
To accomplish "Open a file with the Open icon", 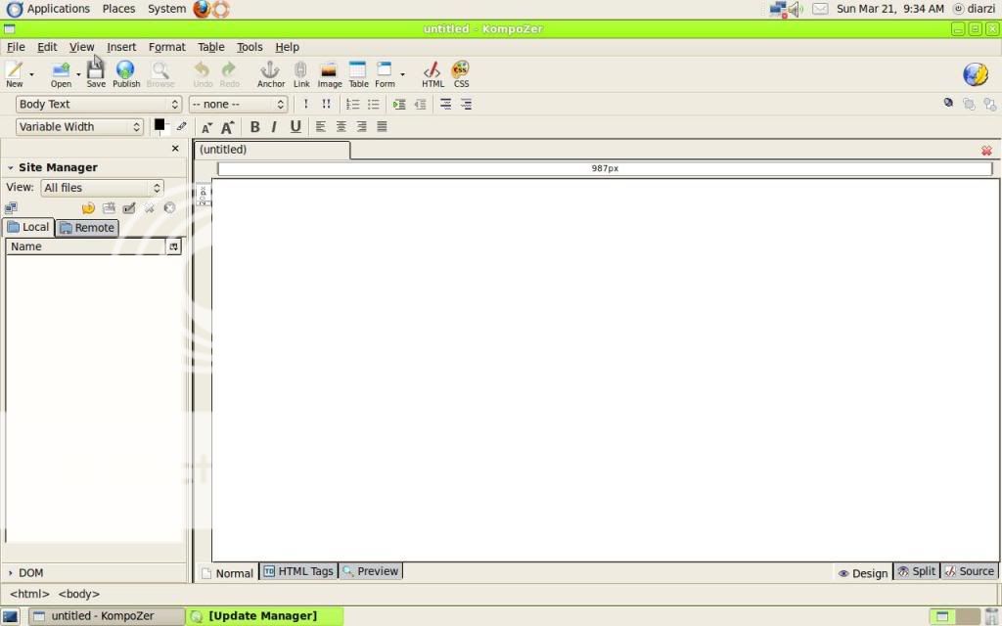I will tap(61, 73).
